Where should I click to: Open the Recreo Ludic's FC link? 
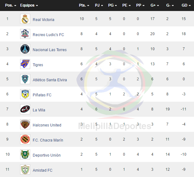(x=48, y=35)
